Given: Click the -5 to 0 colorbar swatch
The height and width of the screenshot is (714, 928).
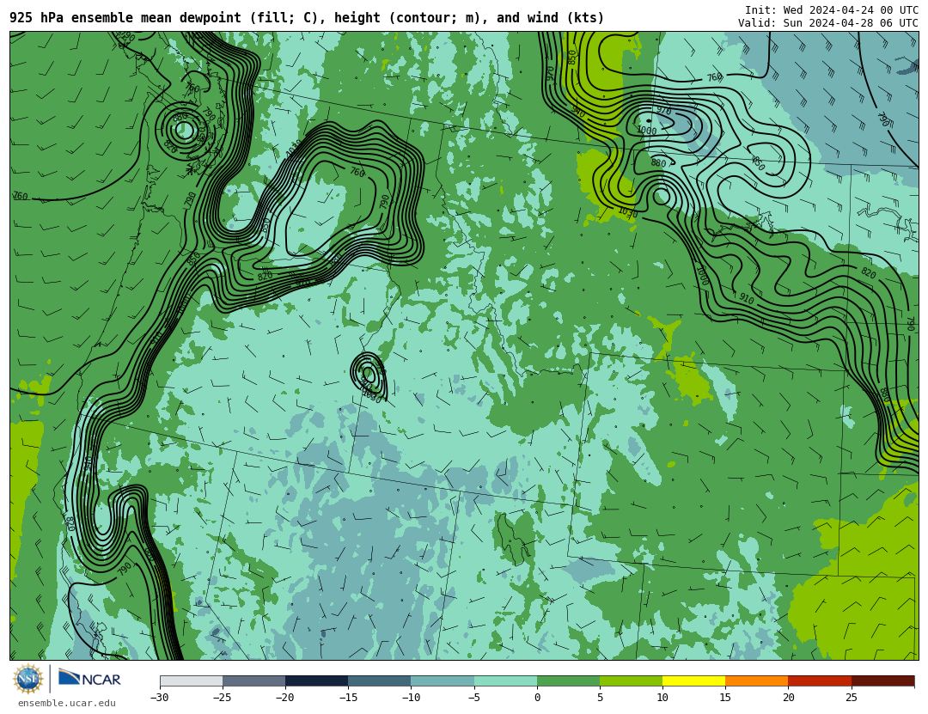Looking at the screenshot, I should click(505, 680).
